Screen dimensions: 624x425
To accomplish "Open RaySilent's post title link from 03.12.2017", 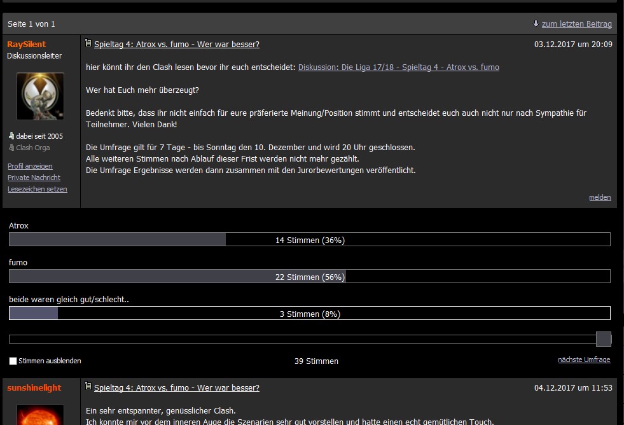I will [177, 44].
